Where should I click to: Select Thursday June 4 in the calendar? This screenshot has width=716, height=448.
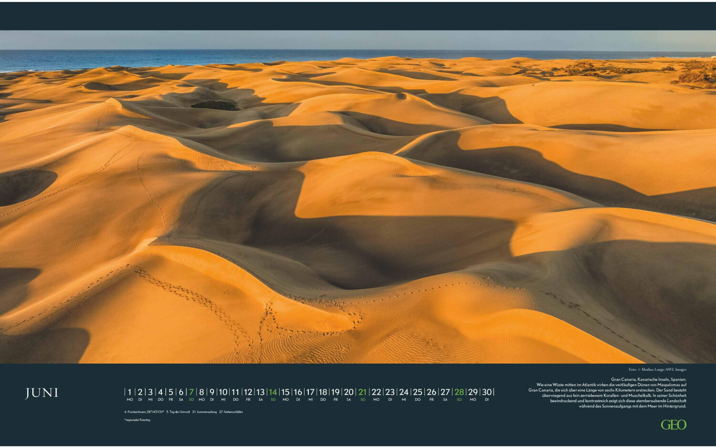(160, 392)
